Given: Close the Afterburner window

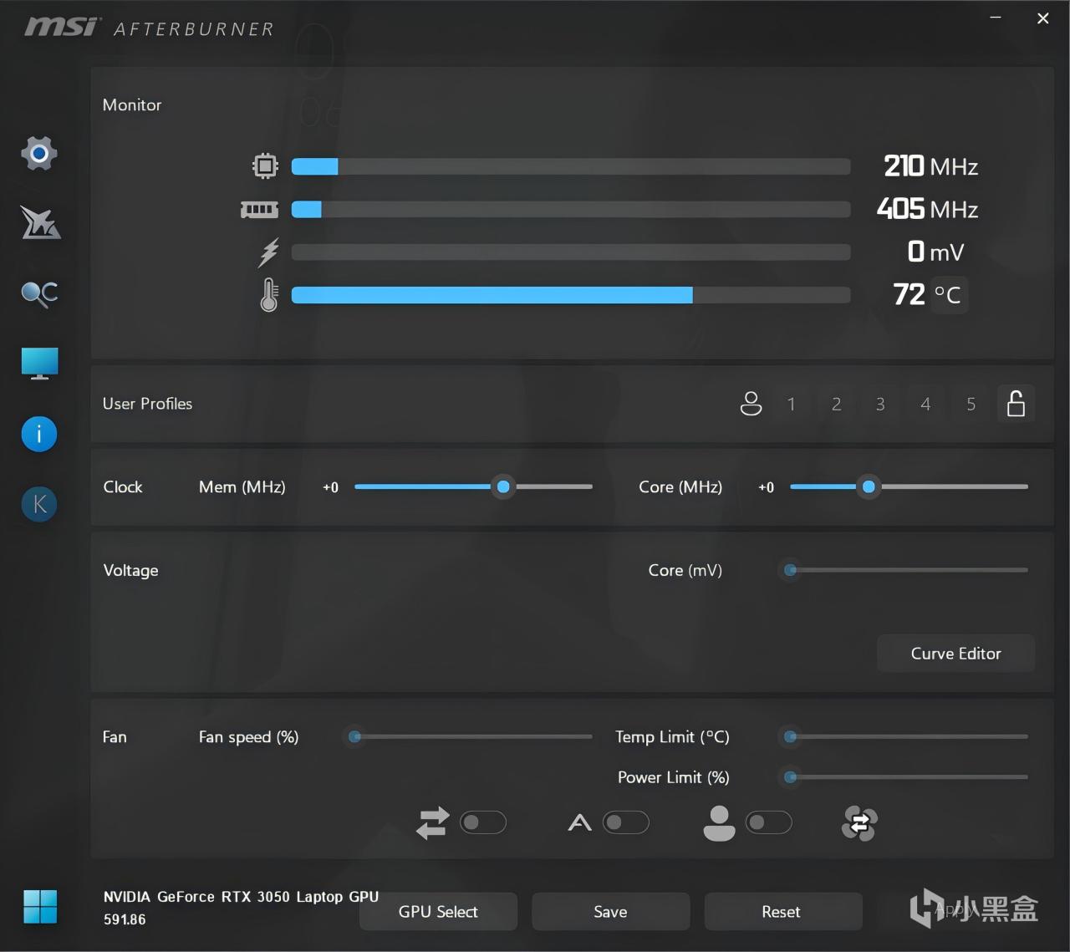Looking at the screenshot, I should [x=1042, y=18].
